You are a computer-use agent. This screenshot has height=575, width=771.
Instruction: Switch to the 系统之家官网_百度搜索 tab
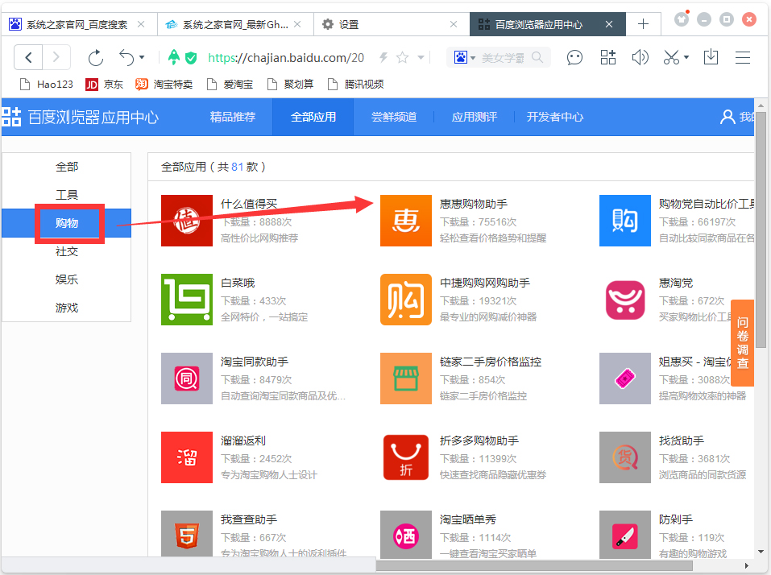(79, 25)
